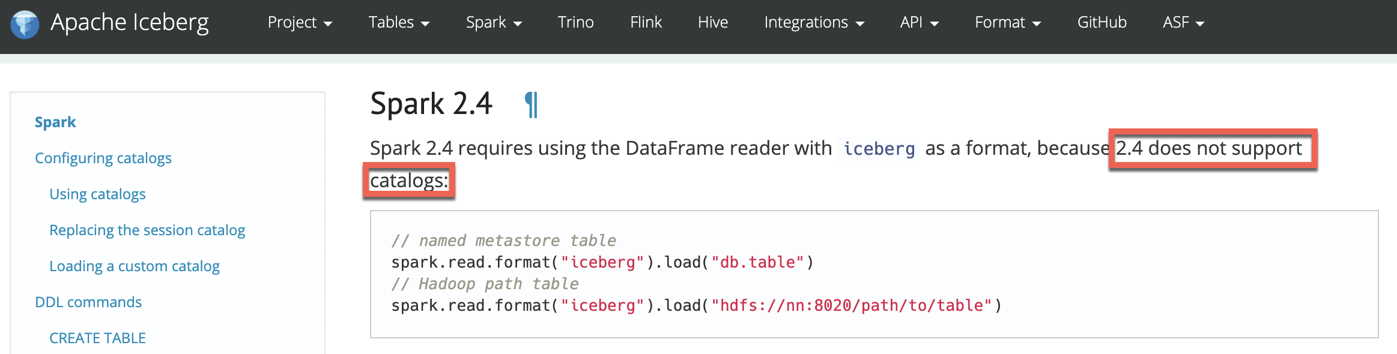This screenshot has width=1397, height=354.
Task: Open the Flink docs from the navbar
Action: click(x=645, y=22)
